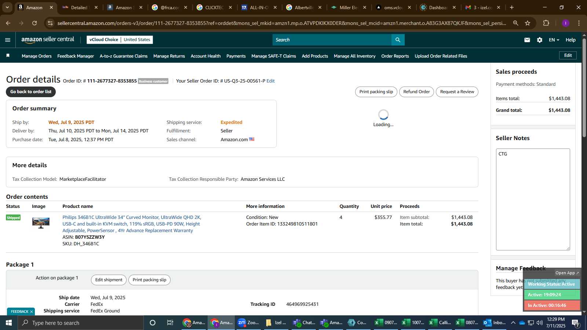The height and width of the screenshot is (330, 587).
Task: Click Windows taskbar search box
Action: (81, 323)
